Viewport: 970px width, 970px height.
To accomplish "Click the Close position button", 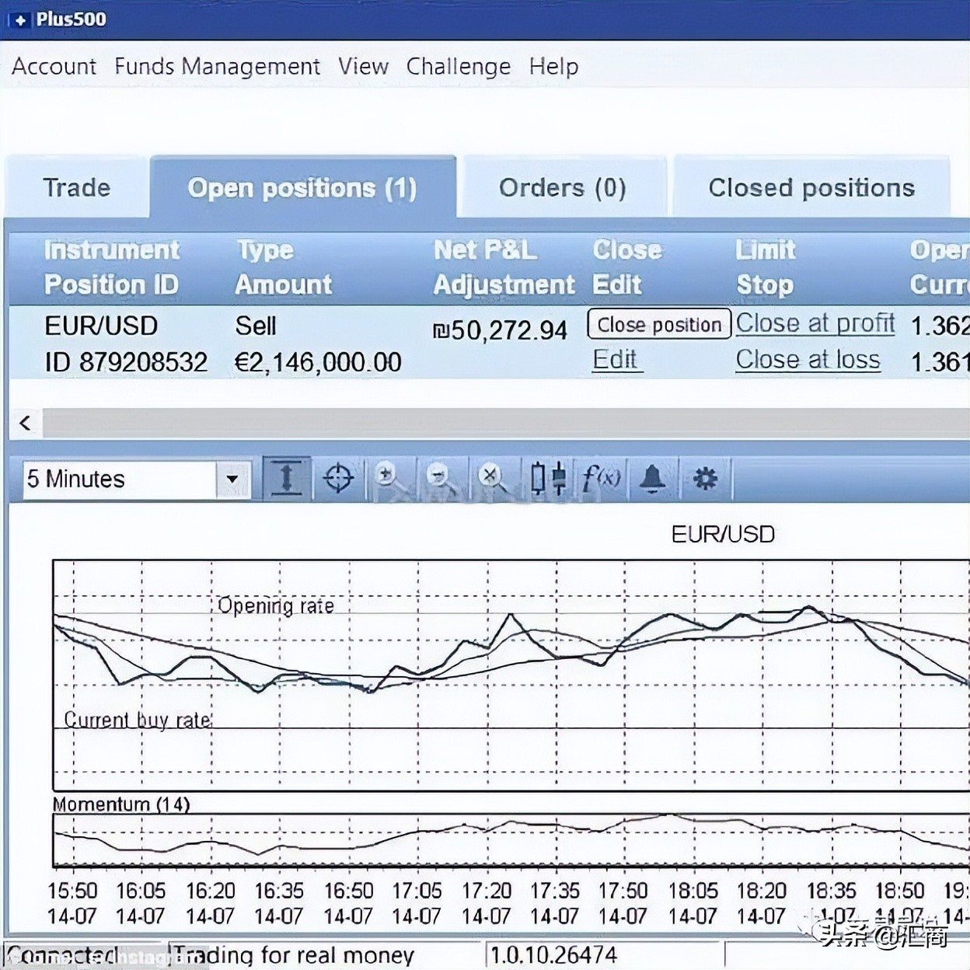I will (x=659, y=324).
